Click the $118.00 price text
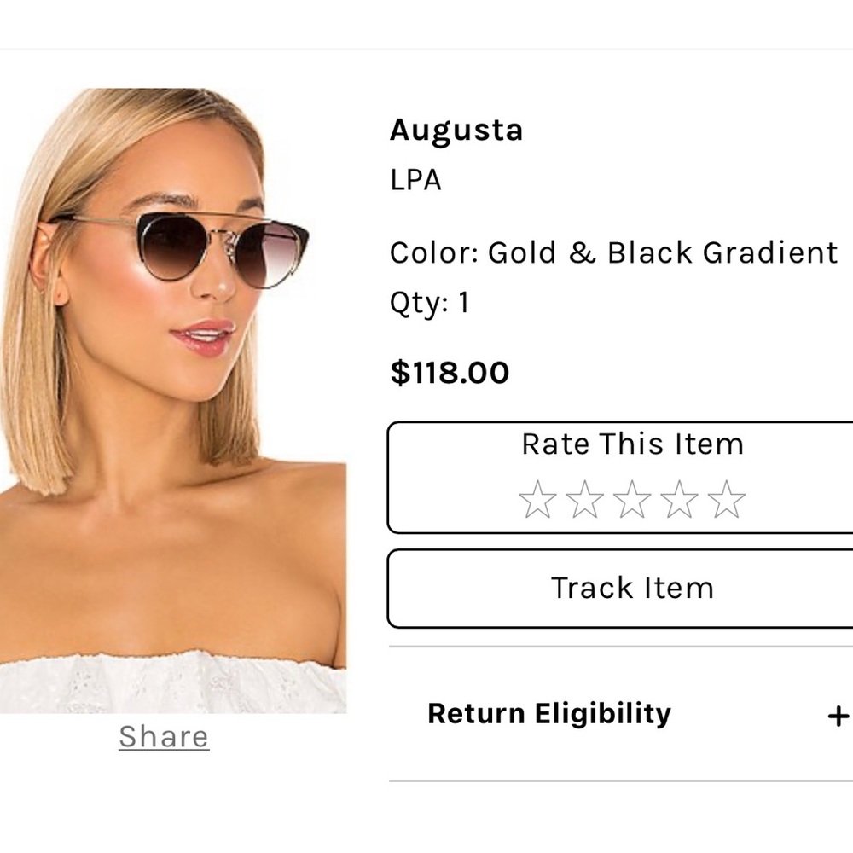 click(449, 372)
